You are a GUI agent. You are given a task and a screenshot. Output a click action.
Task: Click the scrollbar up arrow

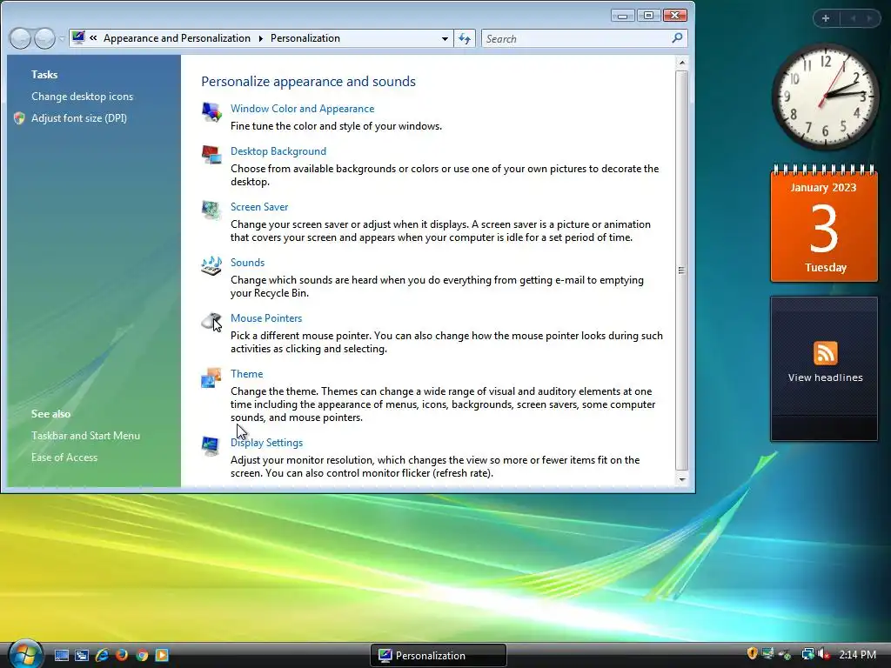point(681,63)
